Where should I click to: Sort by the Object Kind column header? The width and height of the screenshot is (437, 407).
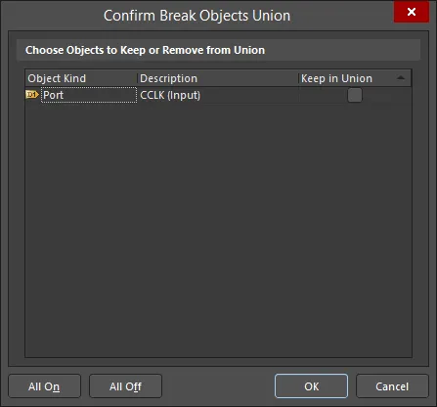click(81, 78)
